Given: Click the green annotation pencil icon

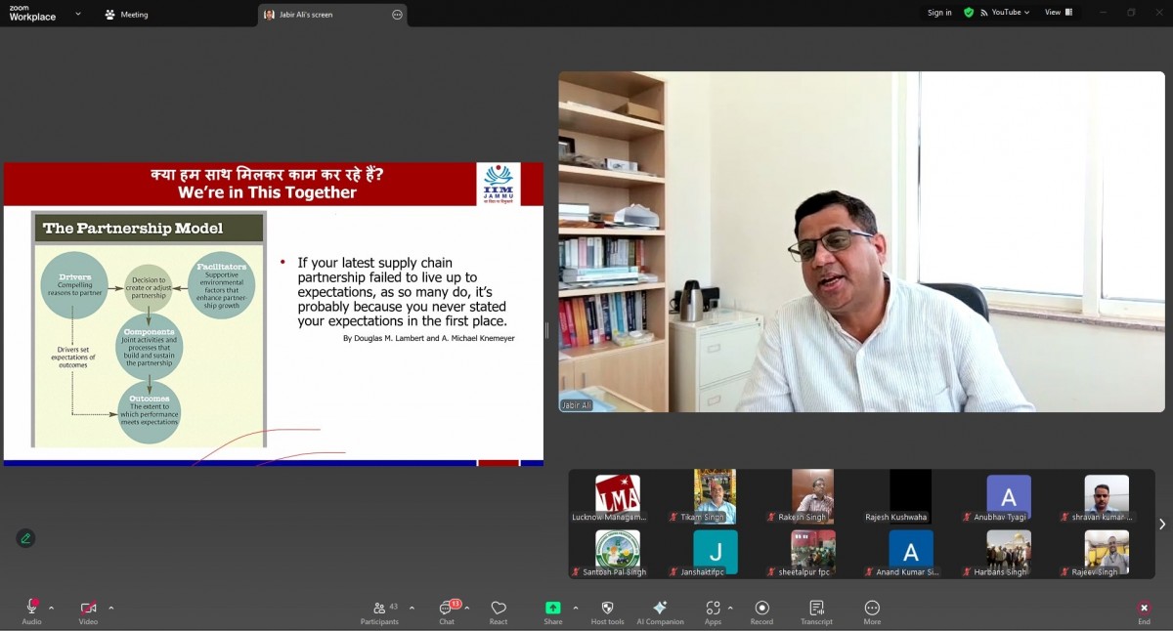Looking at the screenshot, I should 25,538.
